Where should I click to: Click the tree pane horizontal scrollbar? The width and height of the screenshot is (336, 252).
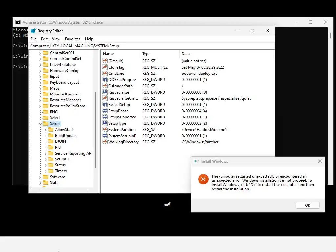pyautogui.click(x=64, y=190)
